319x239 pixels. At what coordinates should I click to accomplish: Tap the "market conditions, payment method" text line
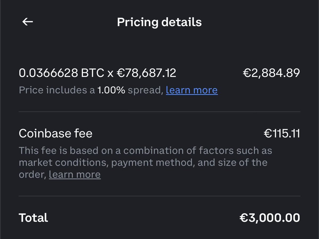(106, 163)
